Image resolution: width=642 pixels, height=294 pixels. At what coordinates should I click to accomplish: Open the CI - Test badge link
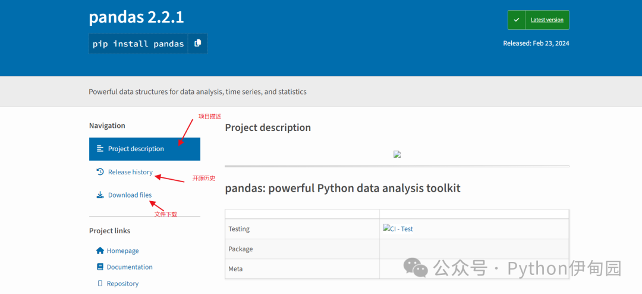[398, 229]
